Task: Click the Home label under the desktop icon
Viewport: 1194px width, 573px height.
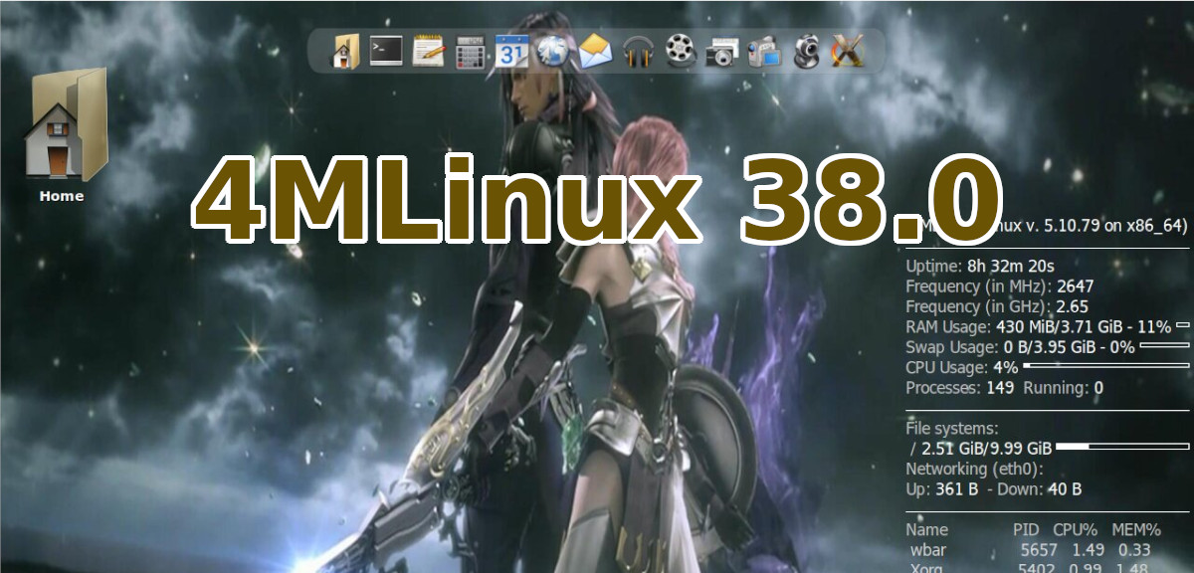Action: 62,196
